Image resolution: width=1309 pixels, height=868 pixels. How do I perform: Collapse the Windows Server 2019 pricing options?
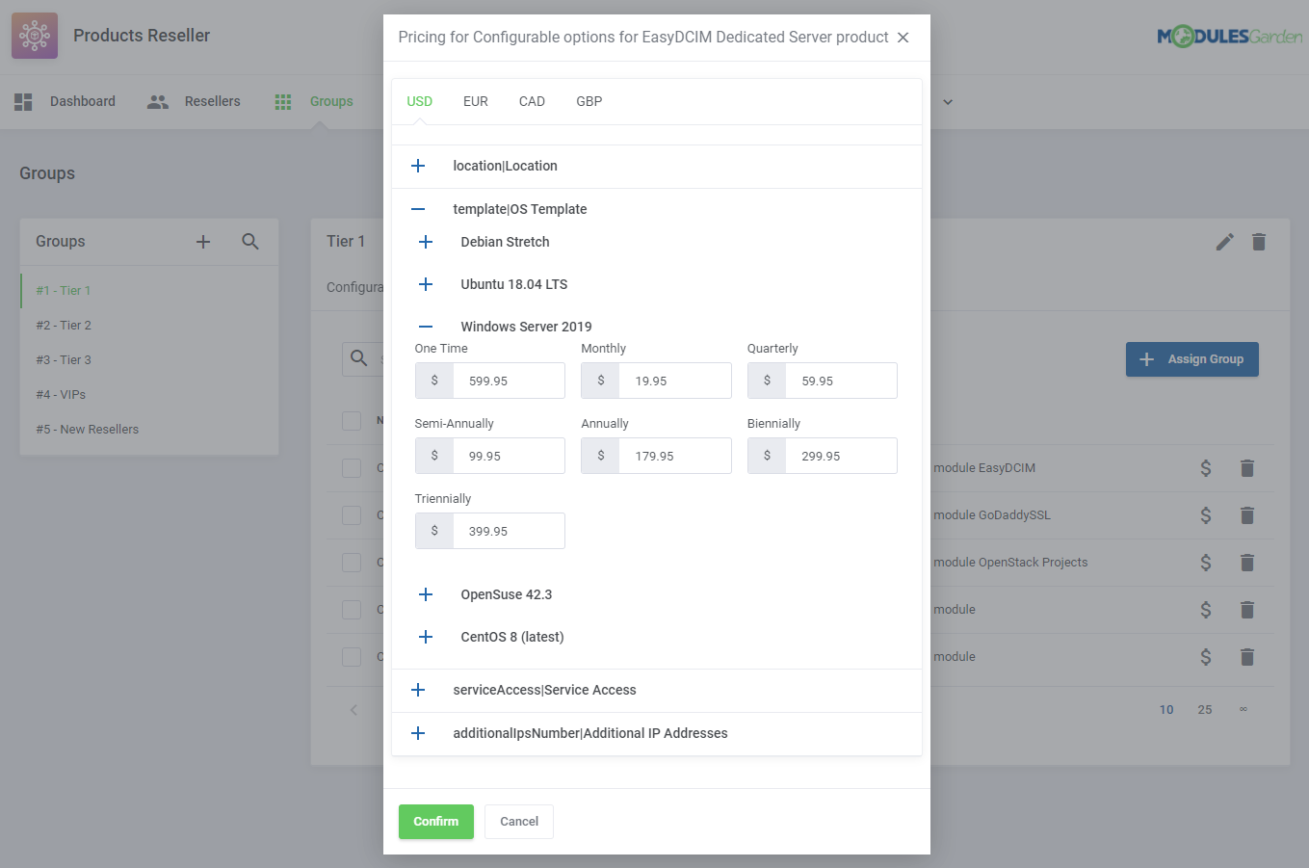point(425,326)
